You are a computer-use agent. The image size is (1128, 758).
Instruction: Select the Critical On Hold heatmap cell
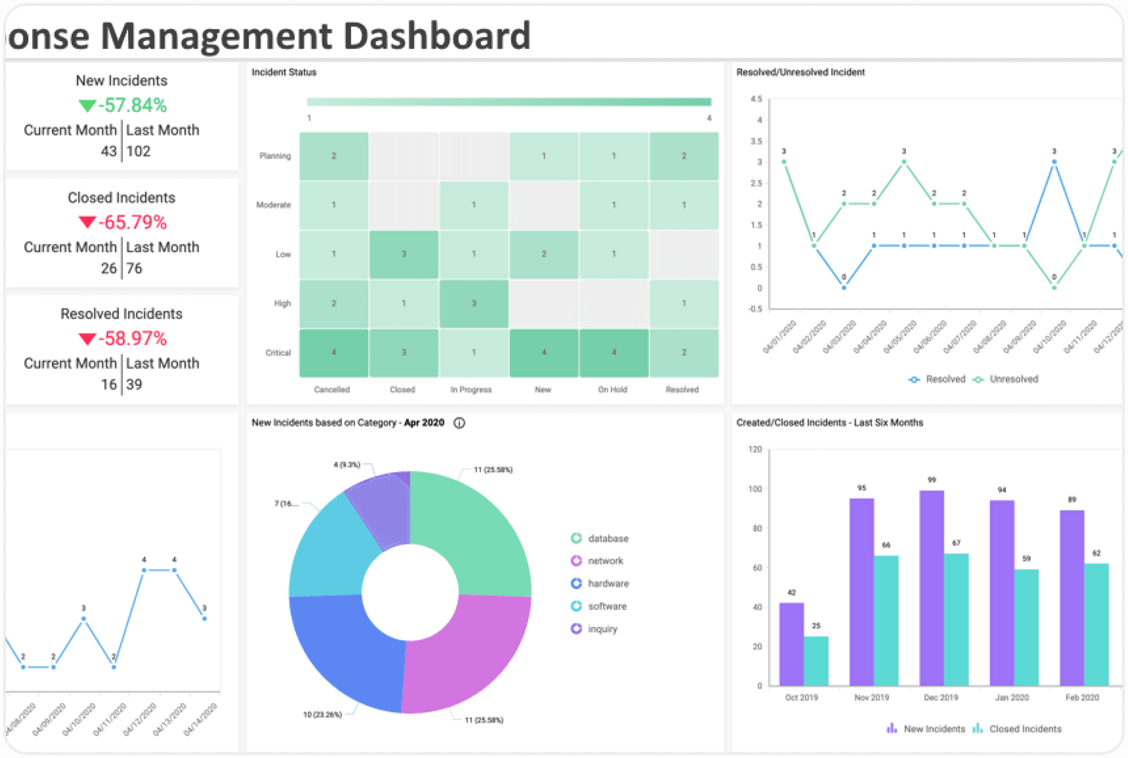coord(614,353)
